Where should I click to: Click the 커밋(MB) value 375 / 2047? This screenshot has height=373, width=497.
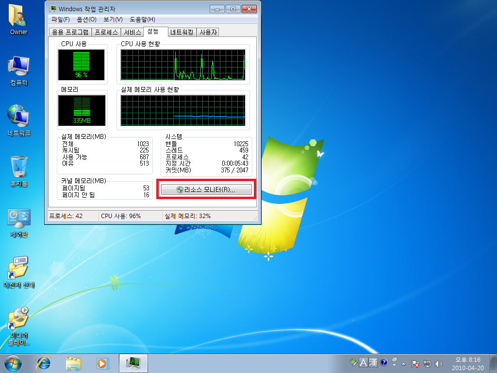click(x=234, y=170)
